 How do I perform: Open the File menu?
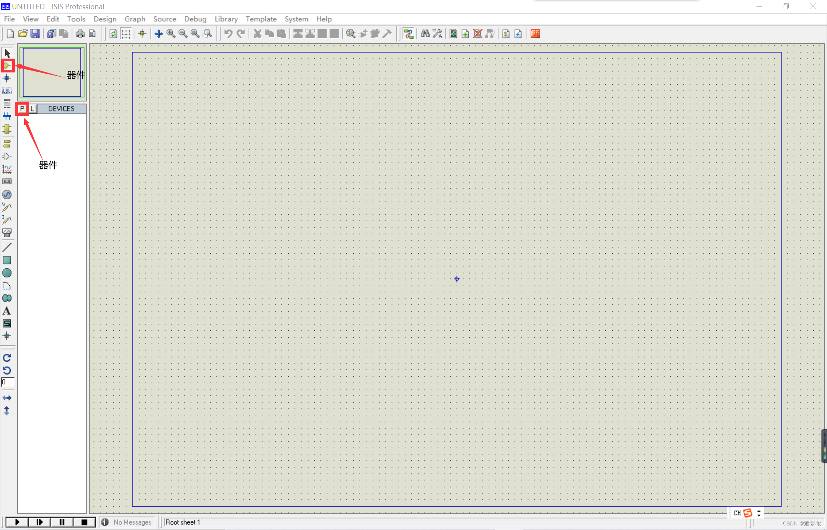10,19
